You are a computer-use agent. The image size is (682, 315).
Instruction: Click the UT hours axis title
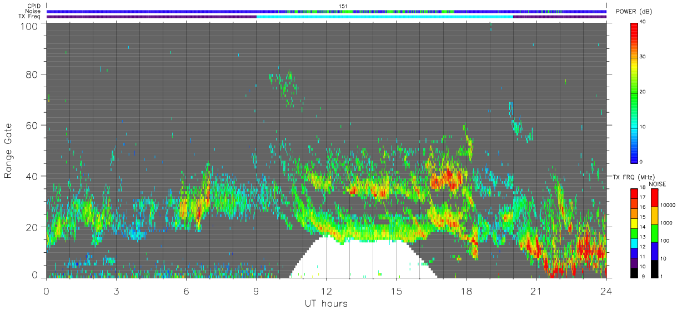326,303
